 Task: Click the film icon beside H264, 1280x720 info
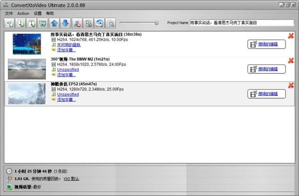click(x=54, y=89)
